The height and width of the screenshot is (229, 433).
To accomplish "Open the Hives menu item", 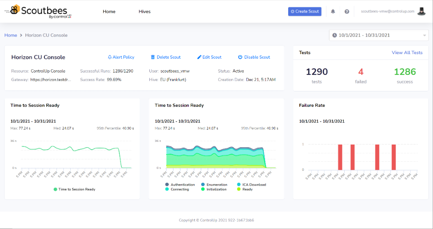I will coord(144,12).
